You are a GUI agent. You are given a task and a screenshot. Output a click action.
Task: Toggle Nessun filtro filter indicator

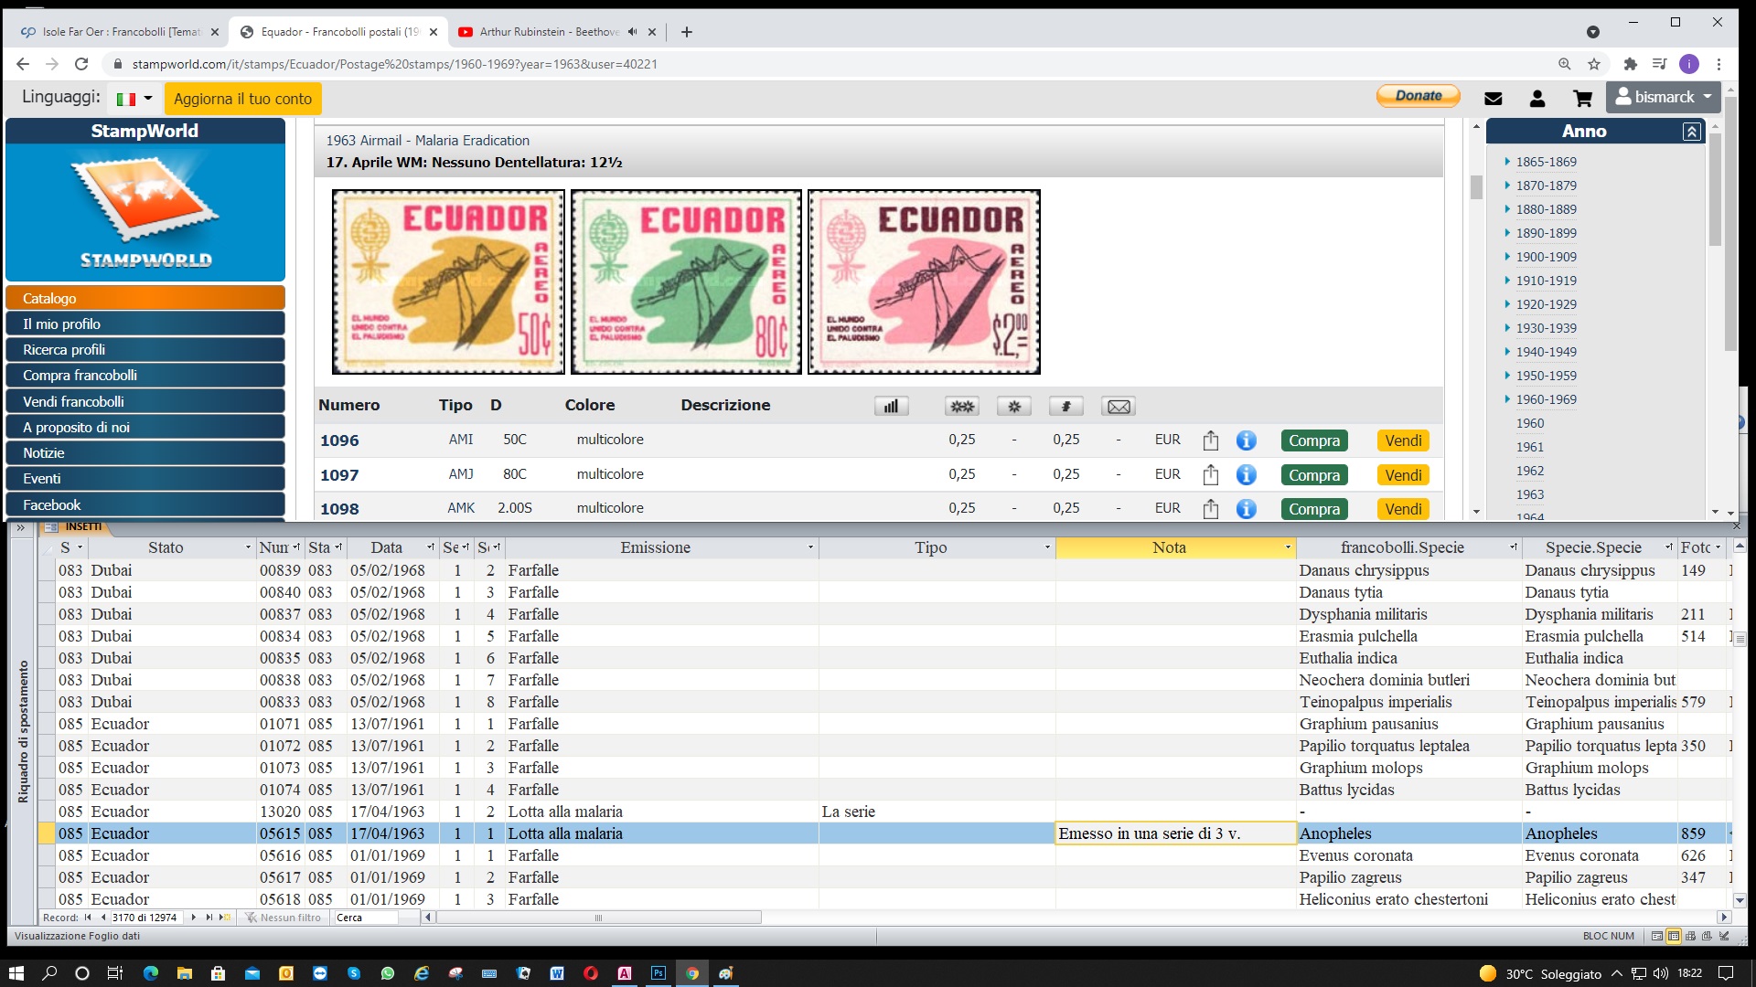tap(284, 918)
